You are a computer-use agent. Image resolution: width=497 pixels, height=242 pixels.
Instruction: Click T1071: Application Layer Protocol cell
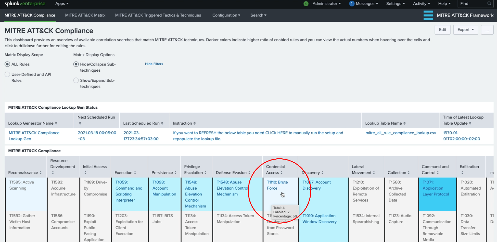coord(437,194)
